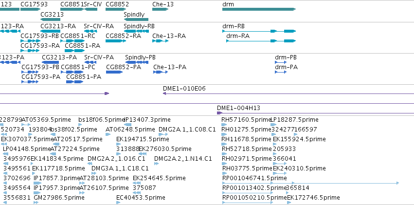414x205 pixels.
Task: Select the CG8851-RC transcript feature
Action: tap(72, 41)
